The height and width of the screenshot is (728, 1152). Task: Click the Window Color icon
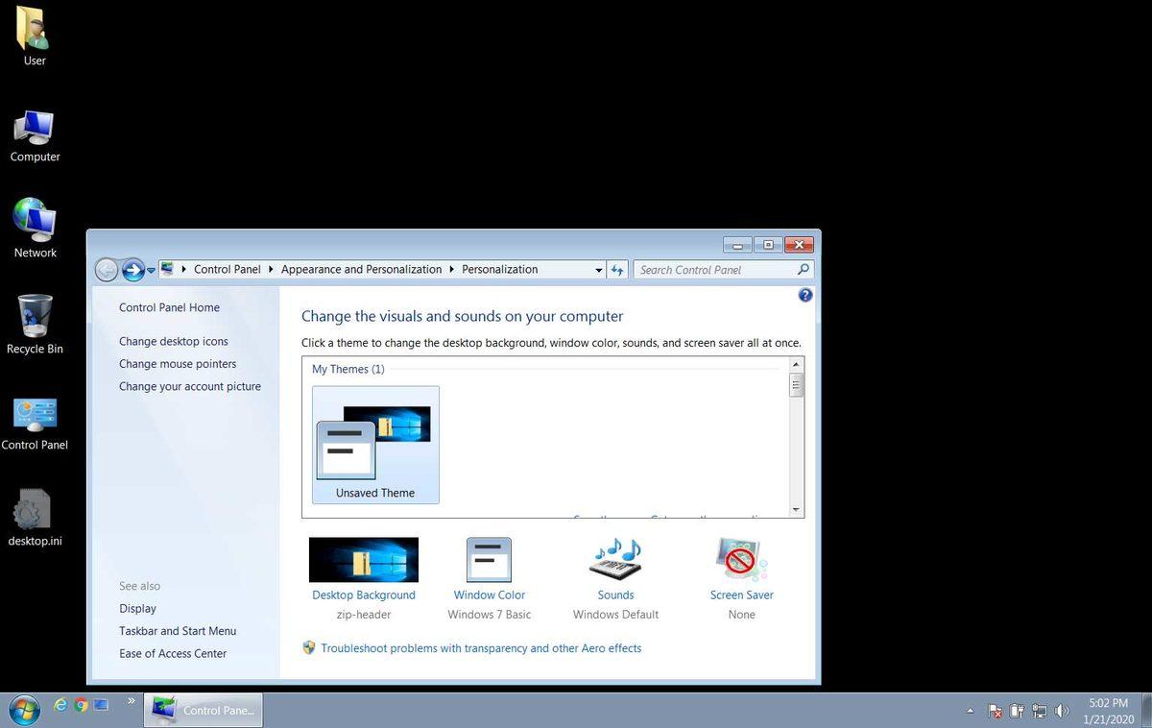[x=489, y=559]
